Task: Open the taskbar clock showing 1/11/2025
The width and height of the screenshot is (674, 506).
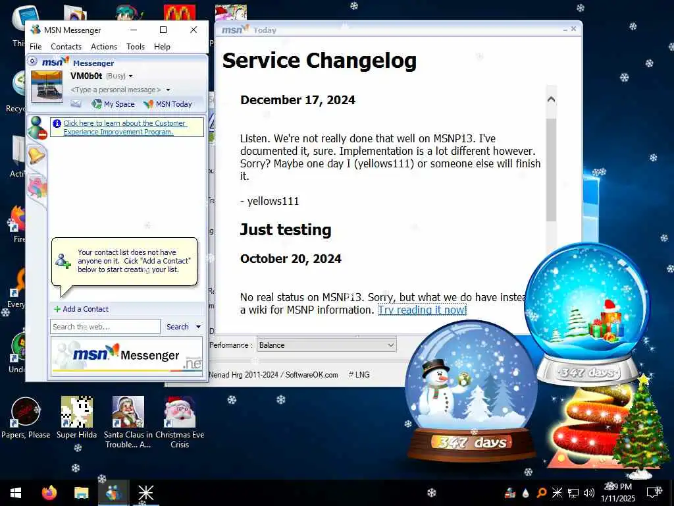Action: (x=617, y=493)
